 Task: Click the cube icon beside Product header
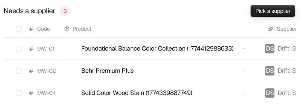pyautogui.click(x=66, y=29)
